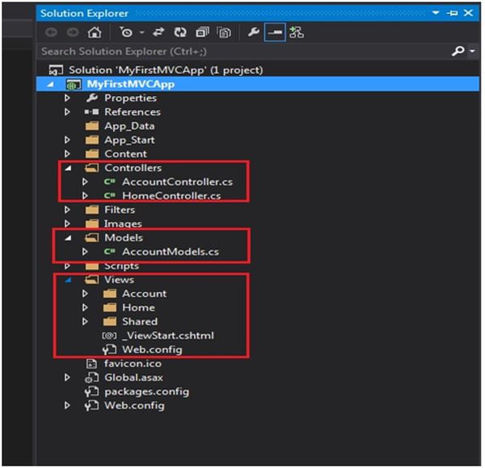The image size is (485, 468).
Task: Expand the Content folder
Action: (67, 154)
